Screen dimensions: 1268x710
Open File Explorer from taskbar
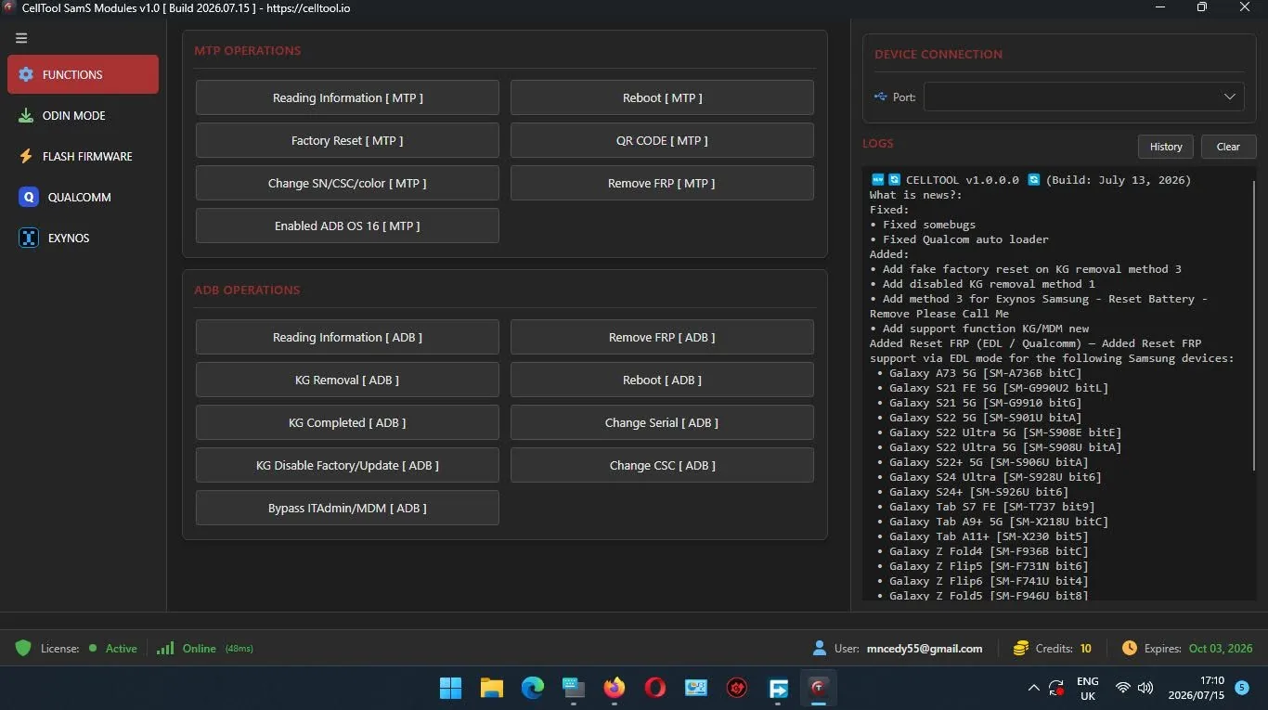(x=491, y=688)
